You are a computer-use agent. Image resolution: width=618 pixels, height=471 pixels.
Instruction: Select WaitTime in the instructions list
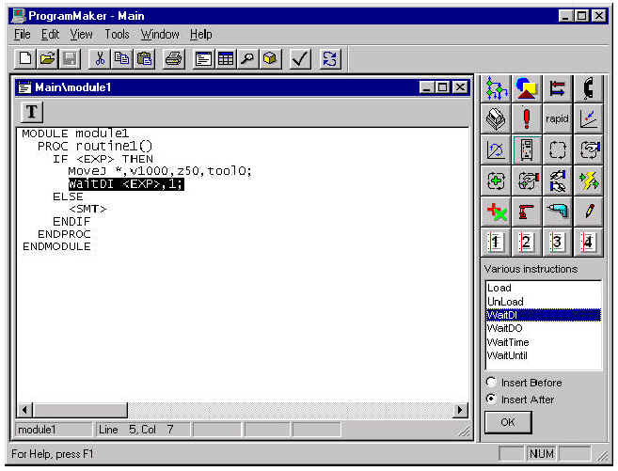click(x=544, y=342)
